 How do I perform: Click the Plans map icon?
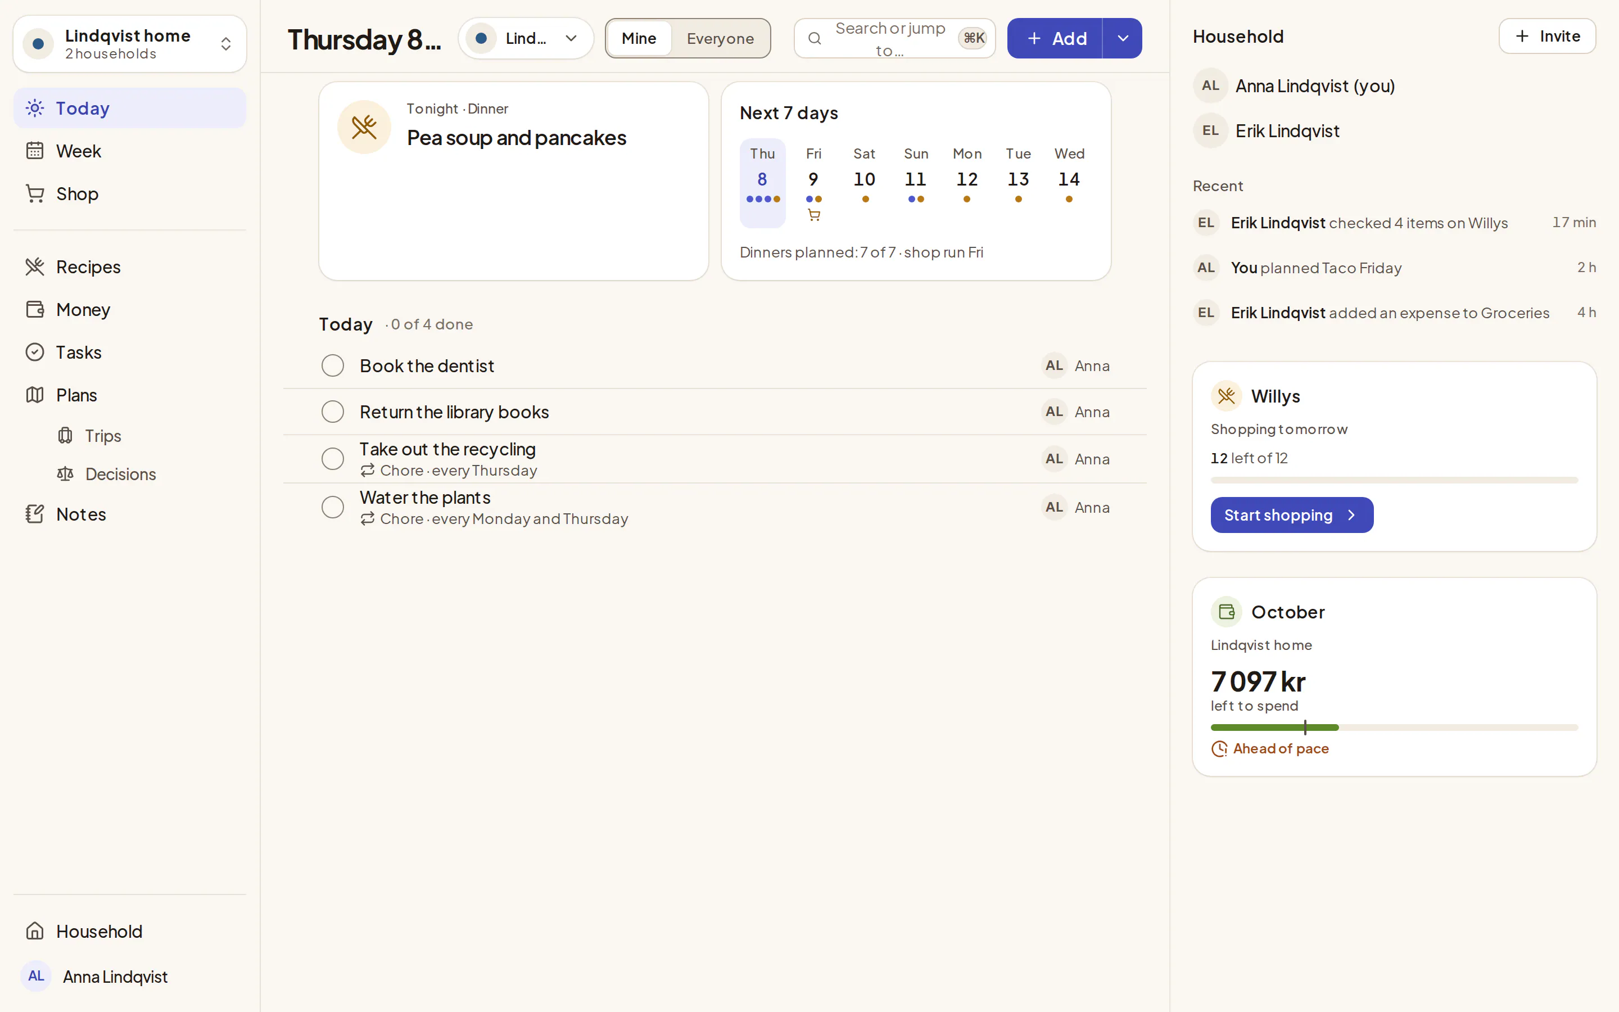35,395
